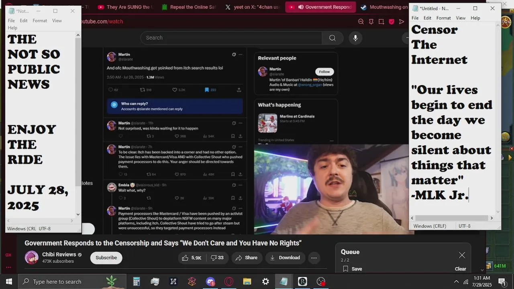This screenshot has height=289, width=514.
Task: Open File menu in right Untitled Notepad
Action: tap(415, 18)
